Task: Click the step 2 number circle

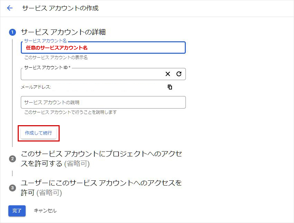Action: pos(12,159)
